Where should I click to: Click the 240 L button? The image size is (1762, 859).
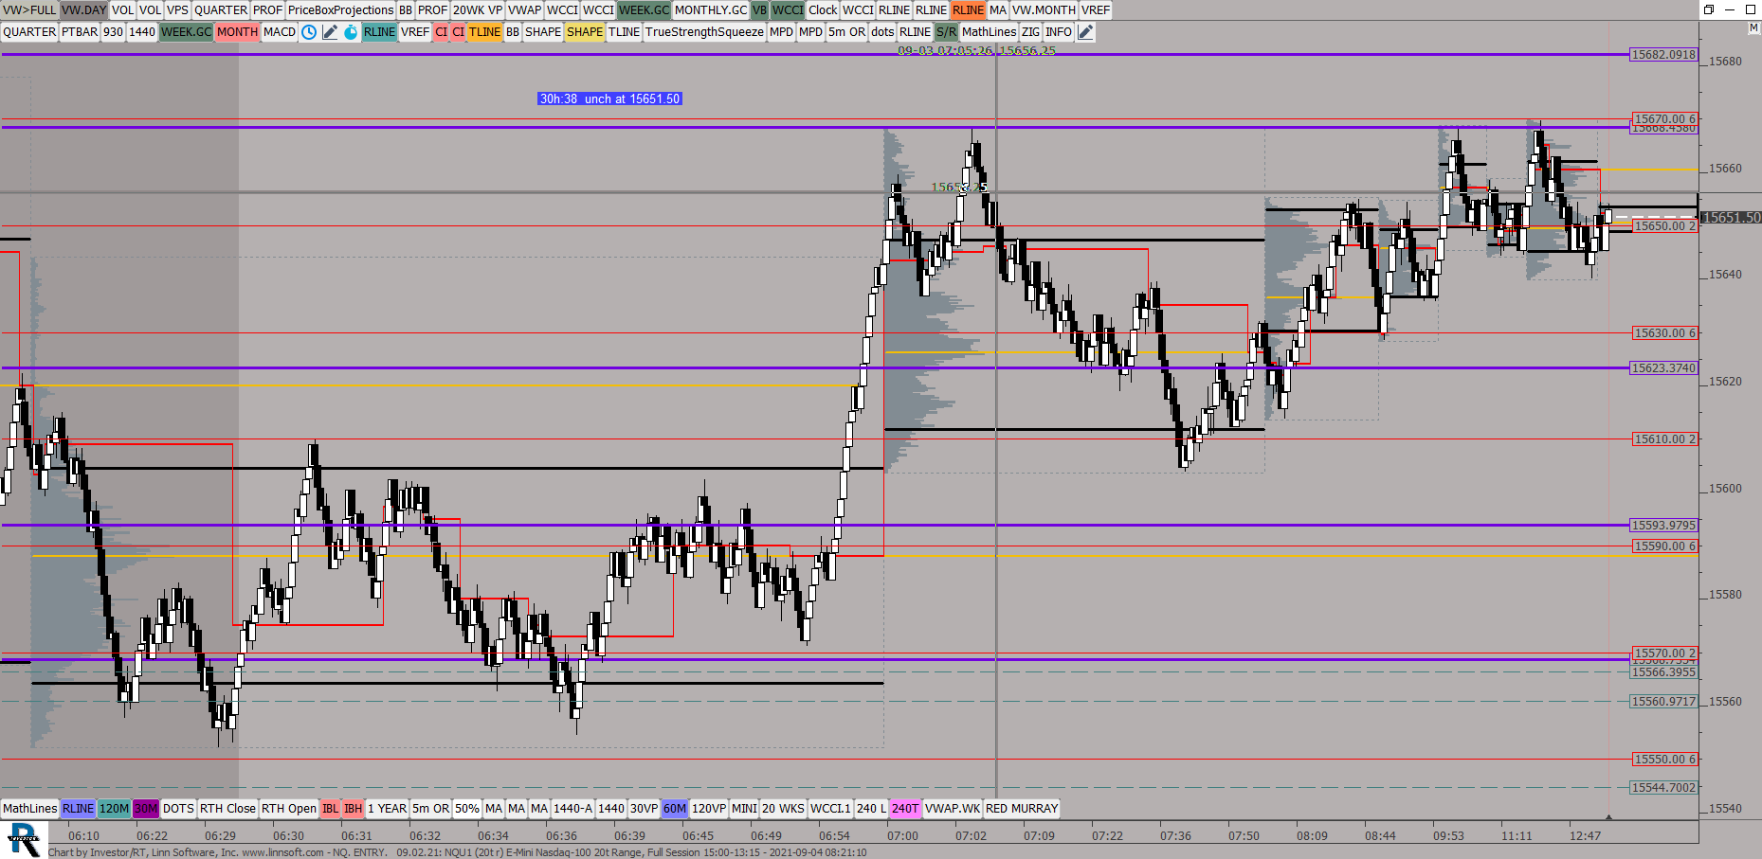tap(871, 809)
